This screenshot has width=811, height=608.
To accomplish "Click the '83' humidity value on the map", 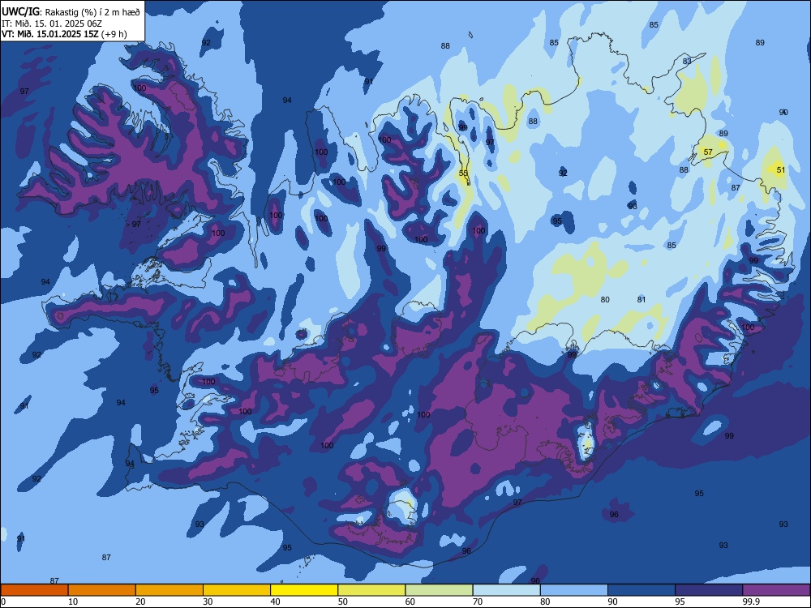I will point(687,62).
